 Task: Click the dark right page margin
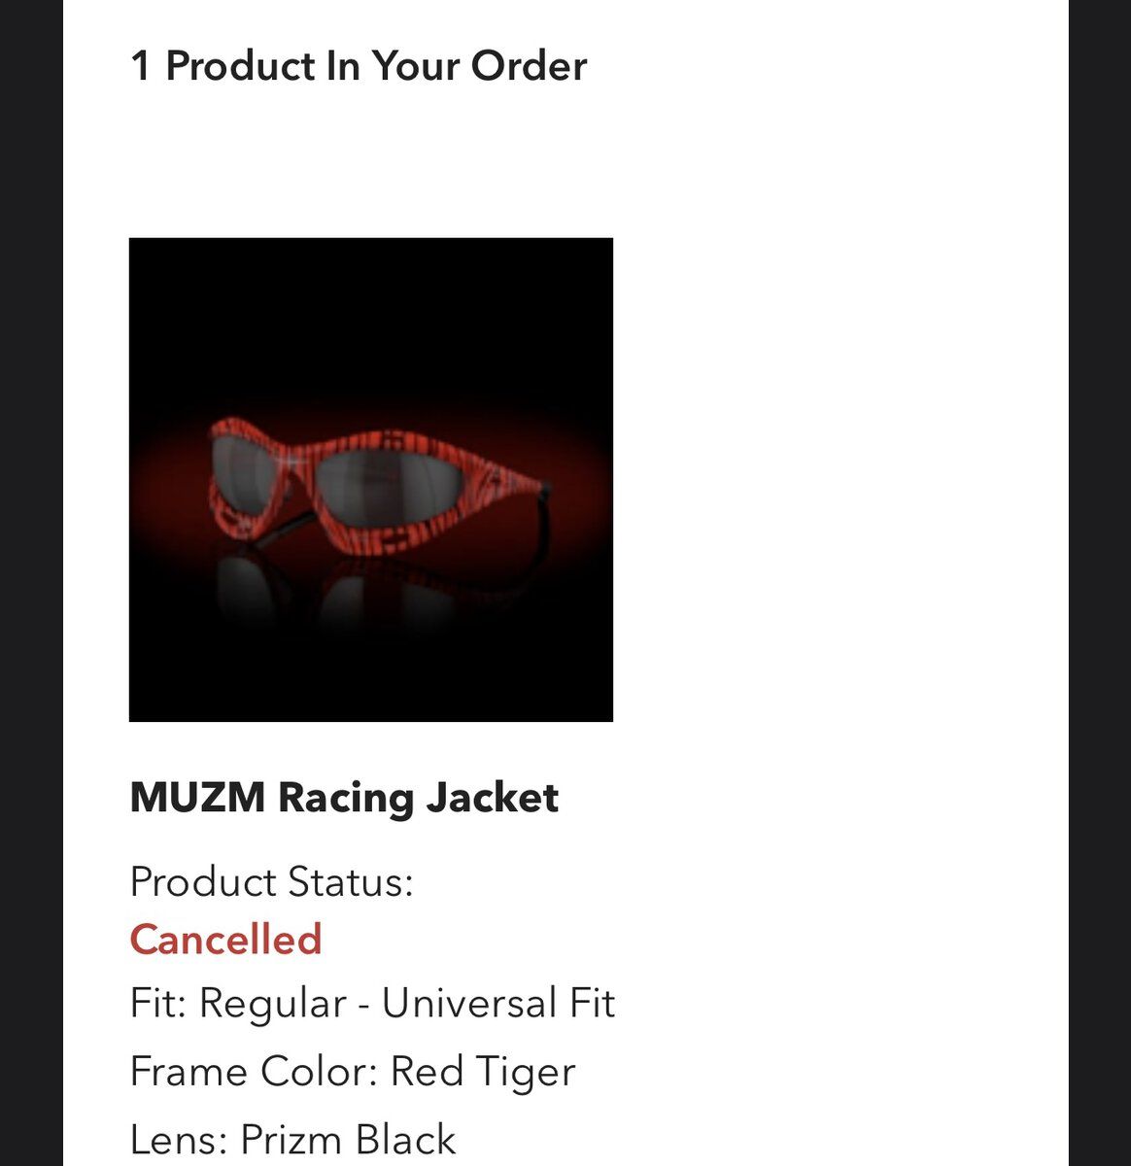point(1099,583)
